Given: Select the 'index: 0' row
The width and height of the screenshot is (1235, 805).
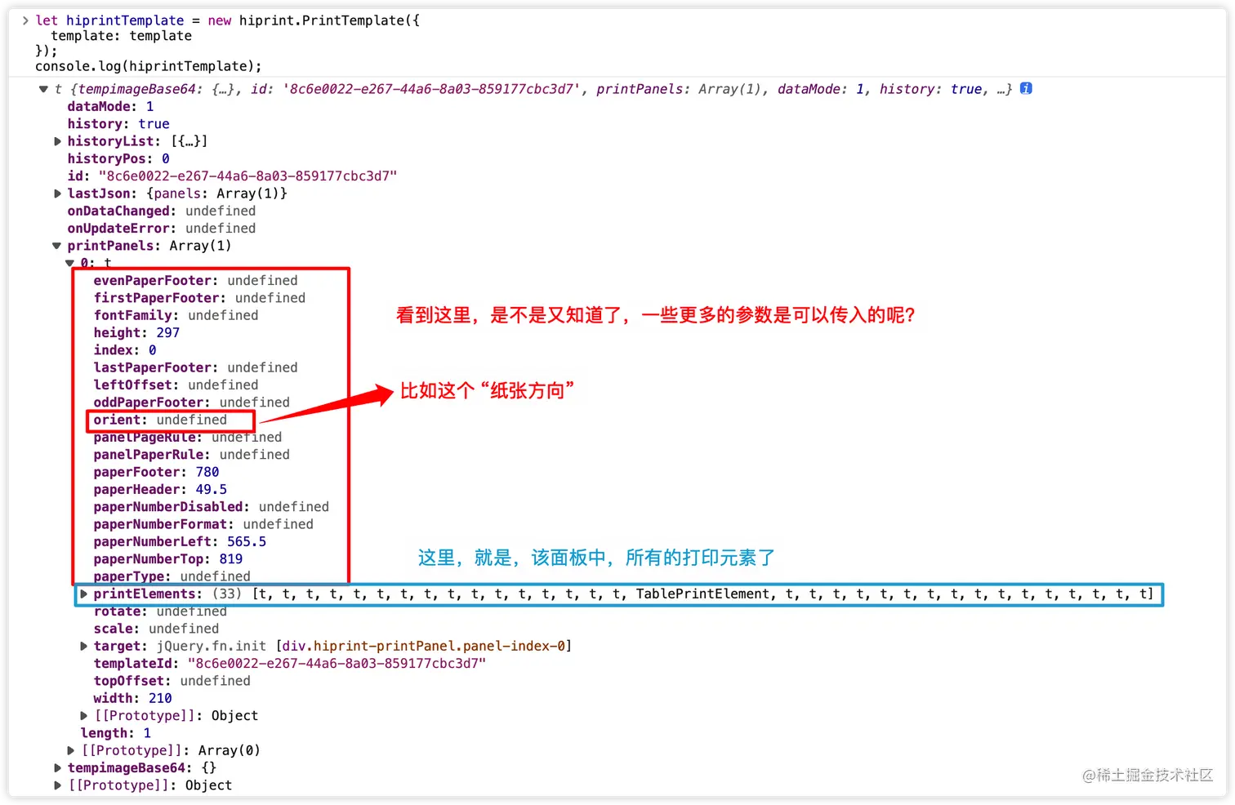Looking at the screenshot, I should 125,350.
